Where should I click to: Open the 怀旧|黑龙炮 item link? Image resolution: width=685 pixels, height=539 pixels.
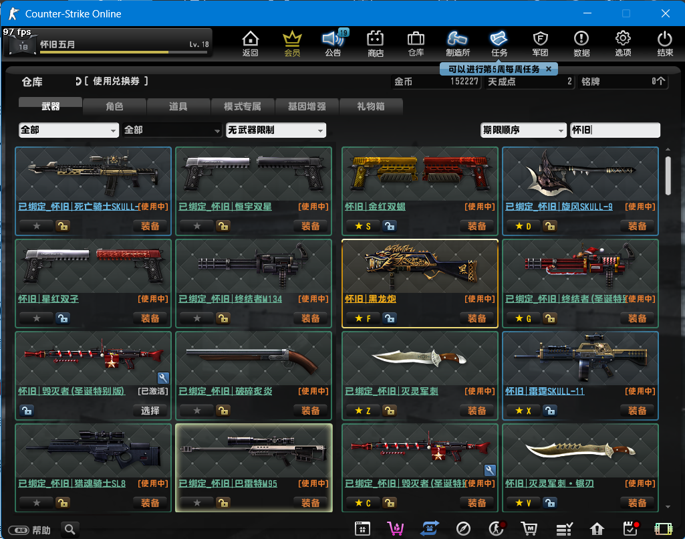(x=370, y=299)
